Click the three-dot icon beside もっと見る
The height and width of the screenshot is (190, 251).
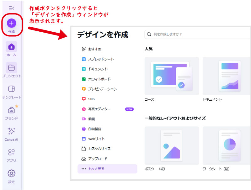point(84,169)
